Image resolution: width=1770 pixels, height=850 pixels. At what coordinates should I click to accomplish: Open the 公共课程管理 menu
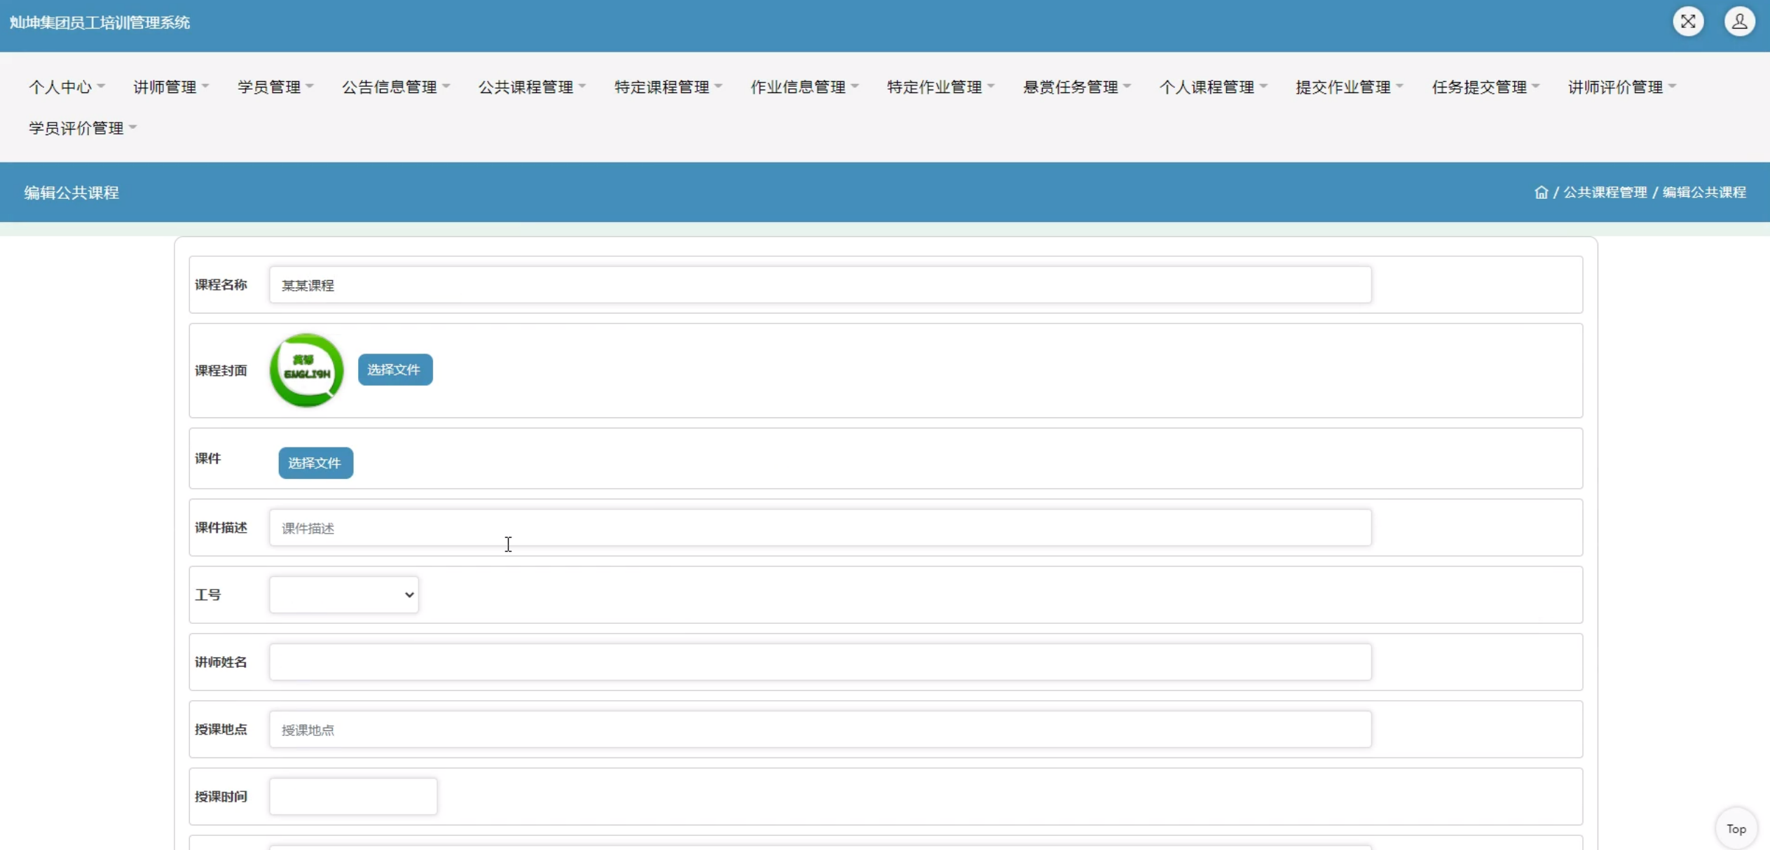531,87
